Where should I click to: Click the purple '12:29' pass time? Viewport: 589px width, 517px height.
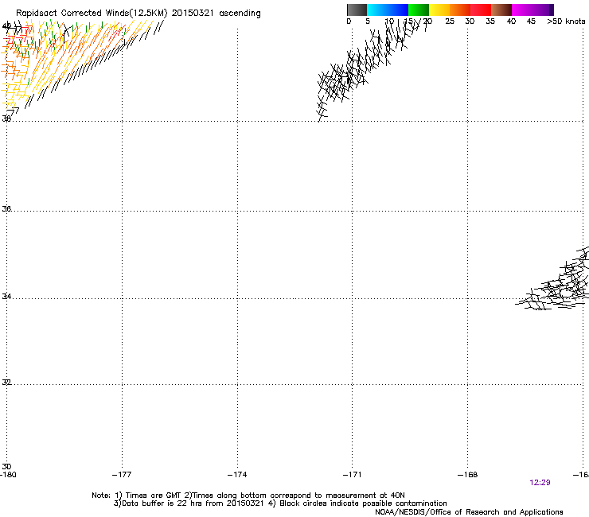pyautogui.click(x=540, y=483)
